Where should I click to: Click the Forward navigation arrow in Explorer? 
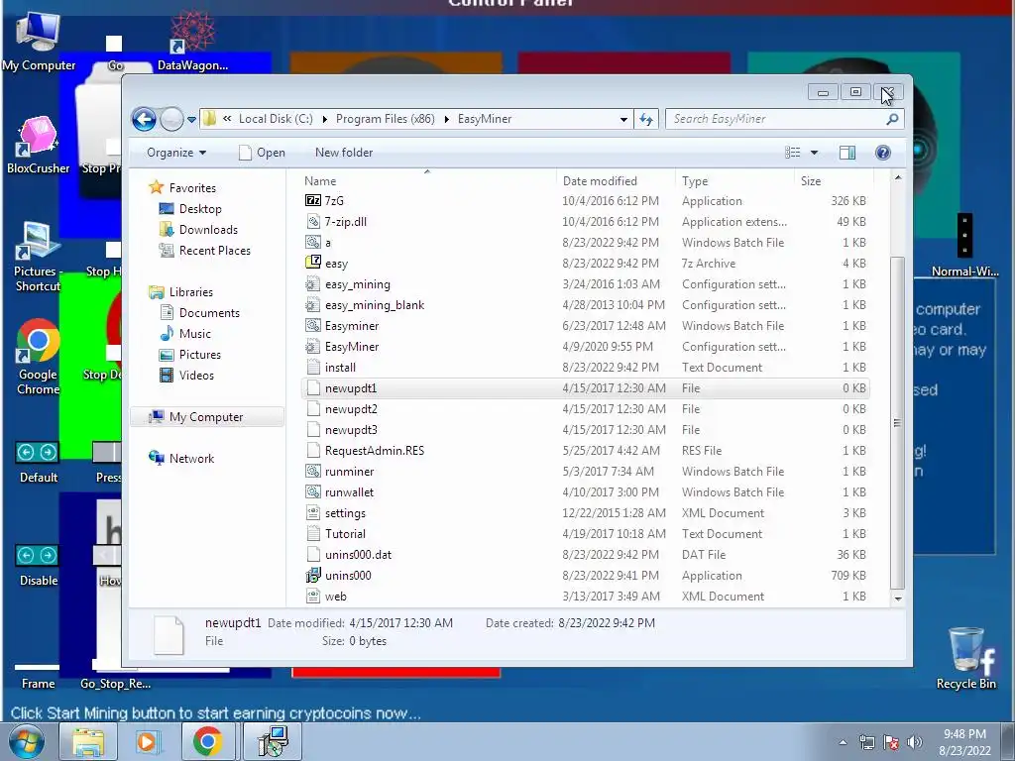(171, 119)
